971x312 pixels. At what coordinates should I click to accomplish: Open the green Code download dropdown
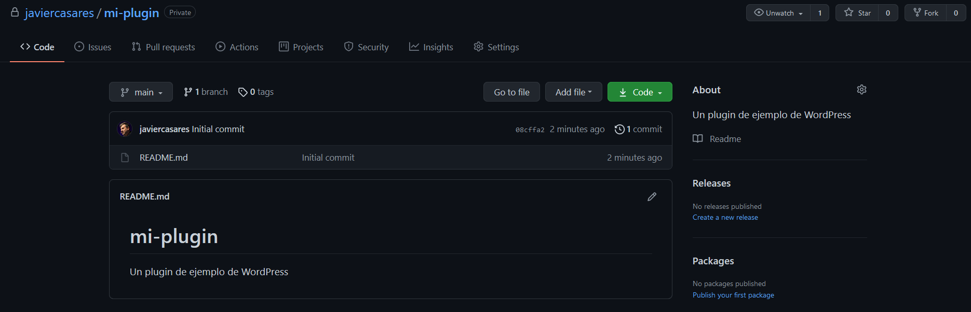point(640,92)
